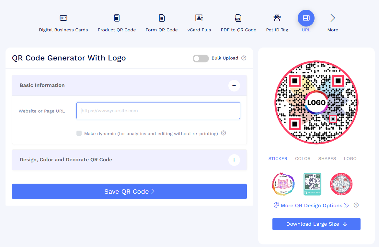Open help icon beside More QR Design Options
The image size is (379, 247).
point(356,205)
